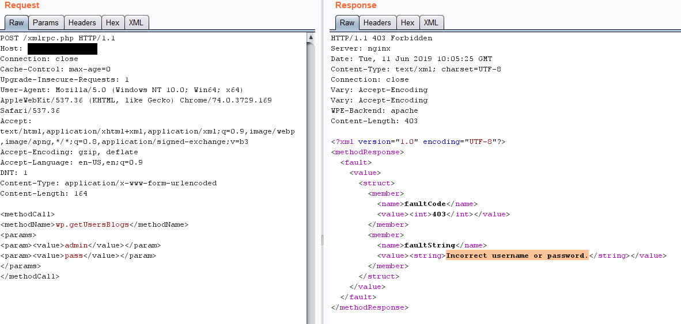The image size is (681, 324).
Task: Select the Response XML tab
Action: tap(431, 23)
